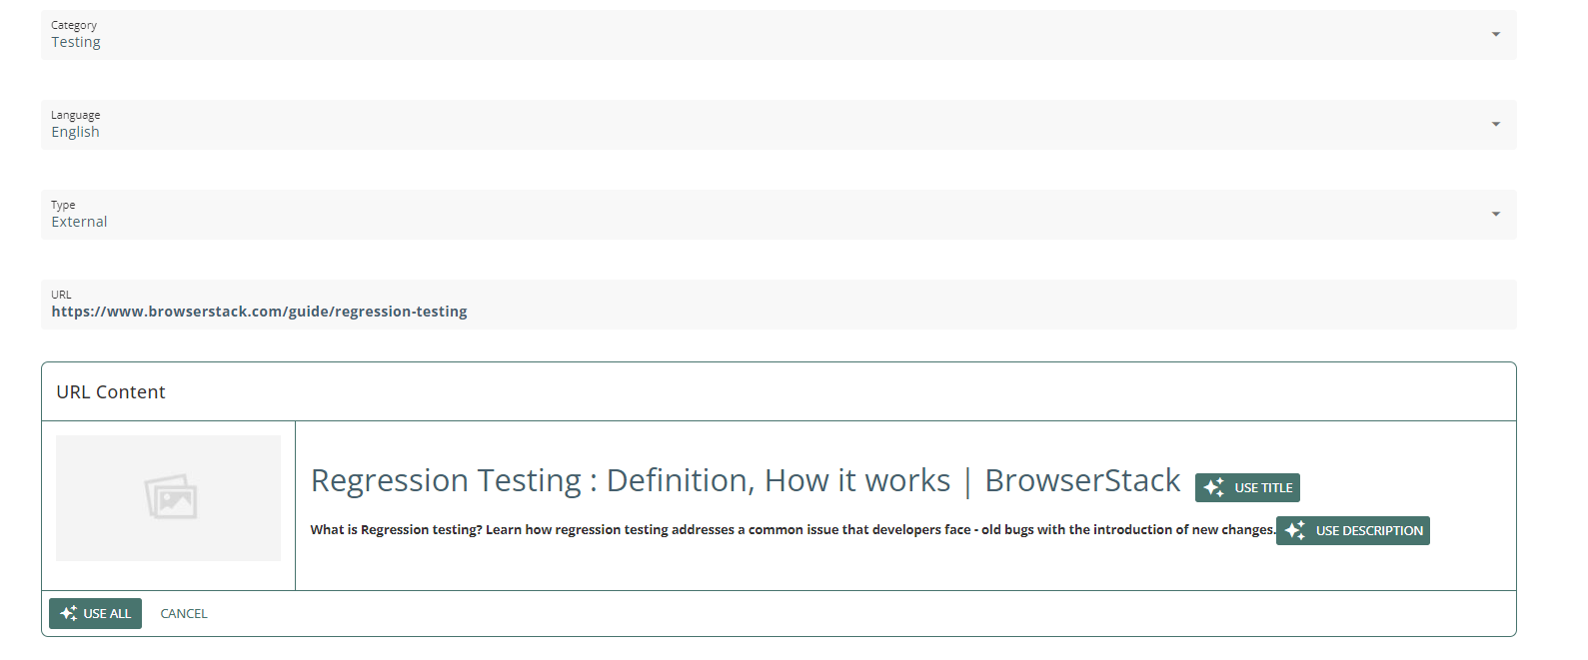The height and width of the screenshot is (660, 1588).
Task: Expand the Language dropdown arrow
Action: (1495, 125)
